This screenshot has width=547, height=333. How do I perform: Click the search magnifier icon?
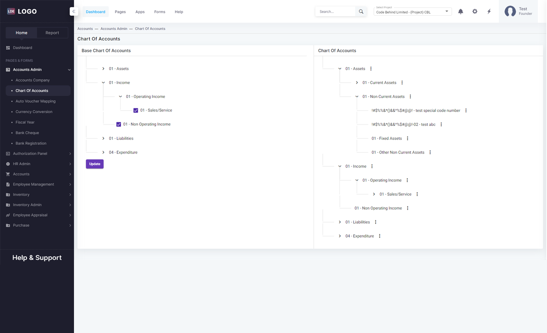[361, 12]
